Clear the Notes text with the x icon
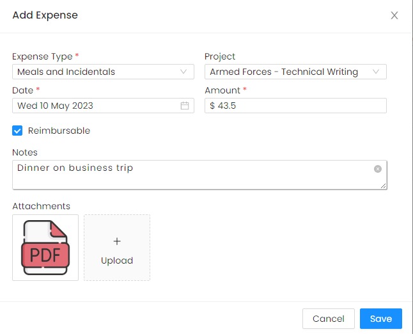Viewport: 413px width, 334px height. click(x=378, y=169)
